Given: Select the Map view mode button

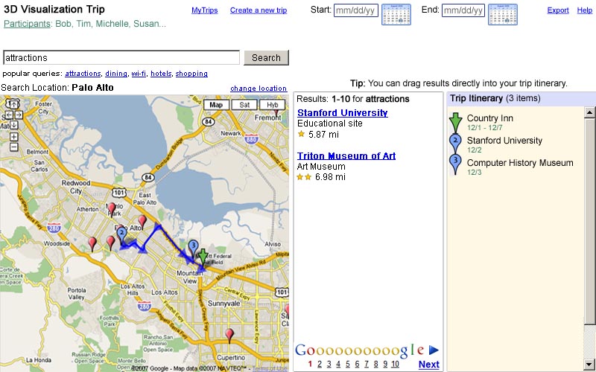Looking at the screenshot, I should pyautogui.click(x=215, y=105).
